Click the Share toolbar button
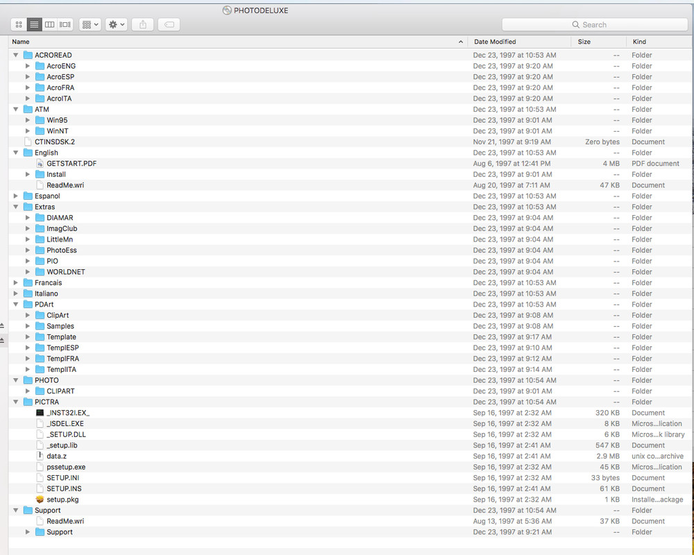The height and width of the screenshot is (555, 694). pos(143,24)
